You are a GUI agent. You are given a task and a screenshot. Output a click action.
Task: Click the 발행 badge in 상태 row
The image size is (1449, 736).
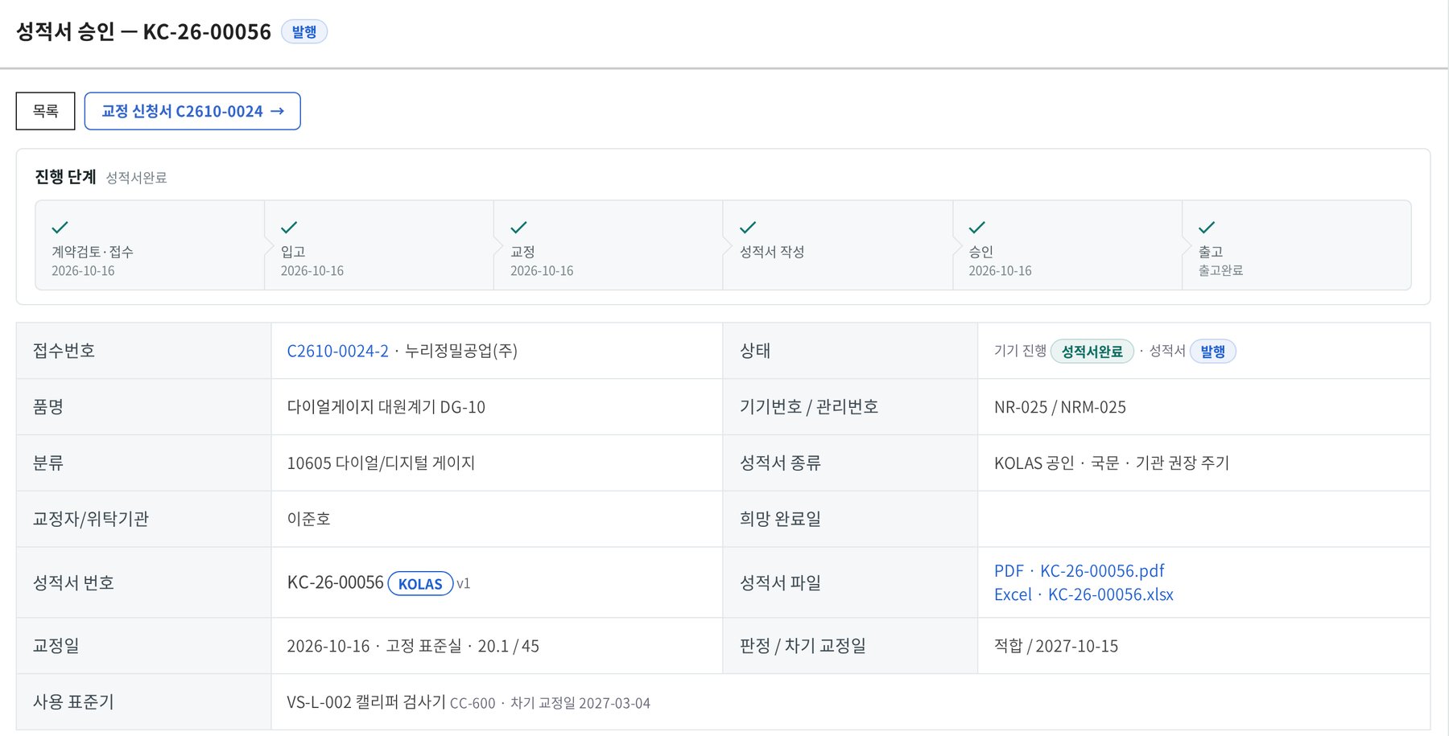(1212, 352)
